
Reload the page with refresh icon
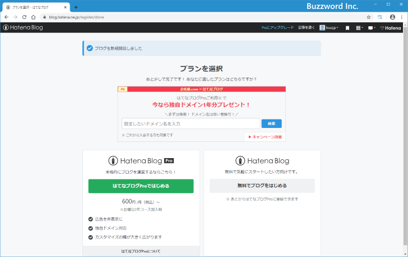[24, 17]
